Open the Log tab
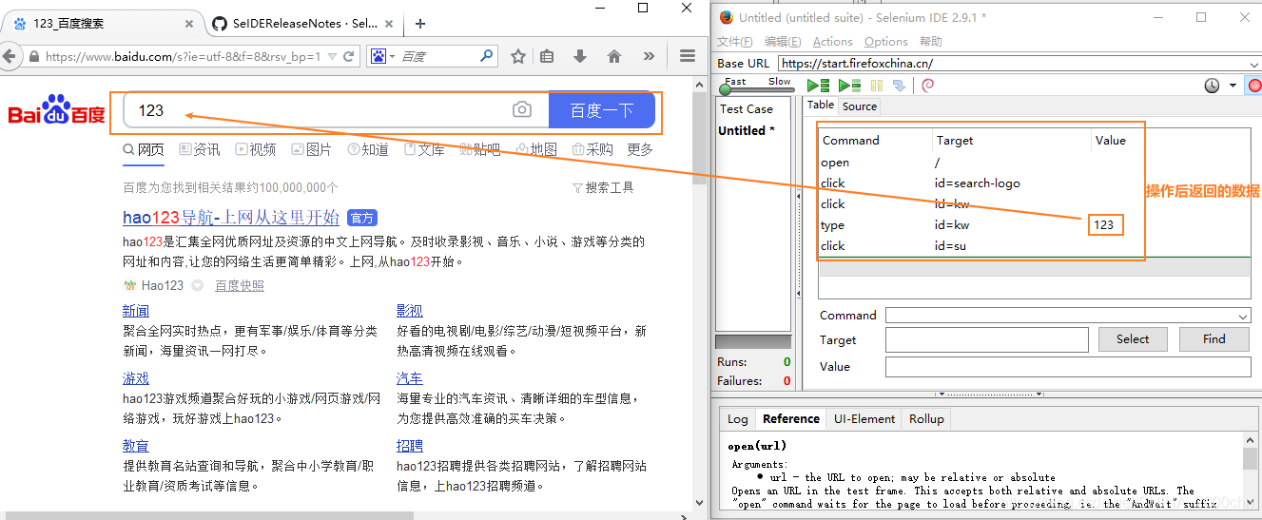The height and width of the screenshot is (520, 1262). pos(738,418)
